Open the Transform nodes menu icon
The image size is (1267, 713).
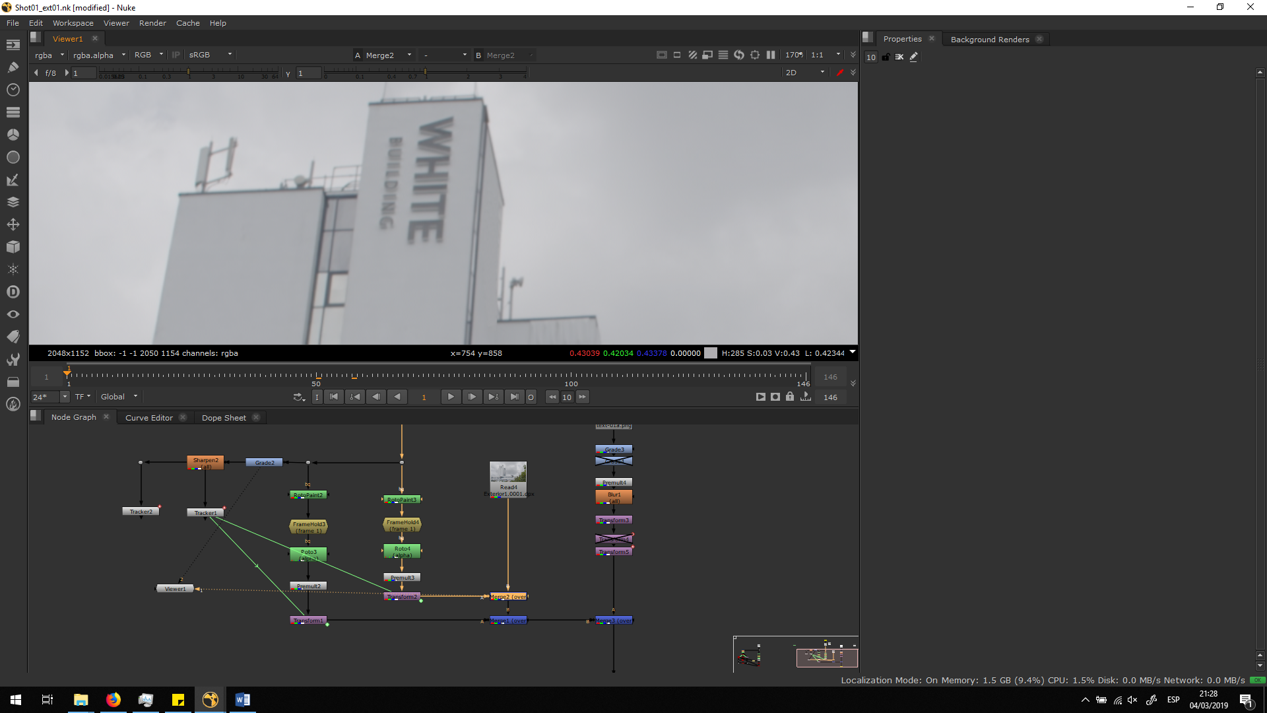(x=13, y=224)
